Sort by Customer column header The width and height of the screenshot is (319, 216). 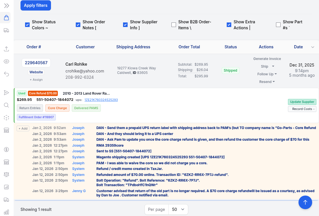click(x=85, y=47)
